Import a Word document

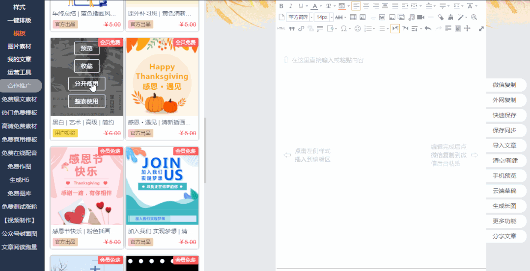point(382,17)
